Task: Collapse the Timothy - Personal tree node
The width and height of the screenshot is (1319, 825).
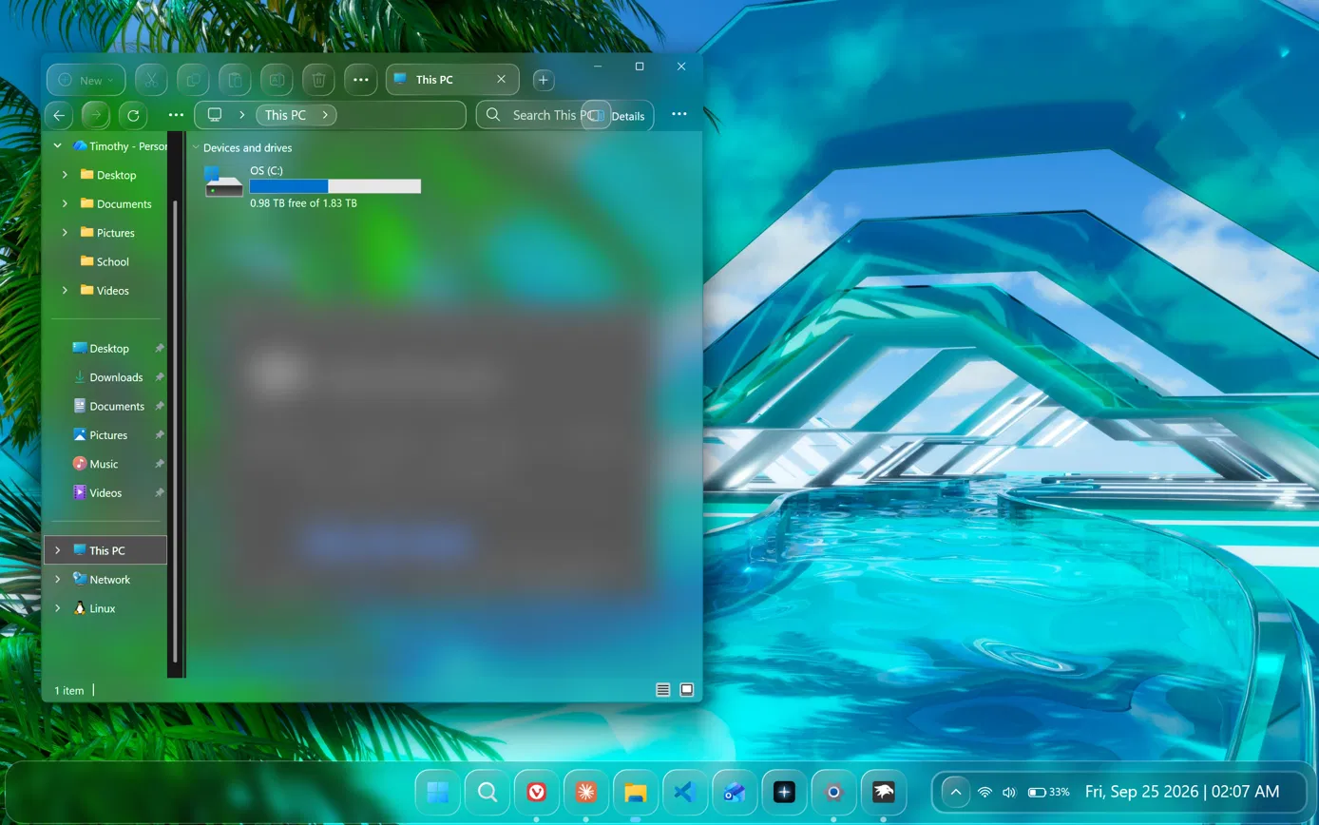Action: [58, 146]
